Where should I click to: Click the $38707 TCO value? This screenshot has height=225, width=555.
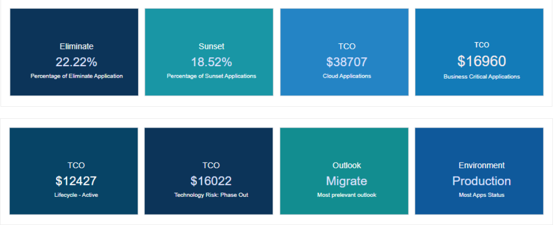pos(347,63)
